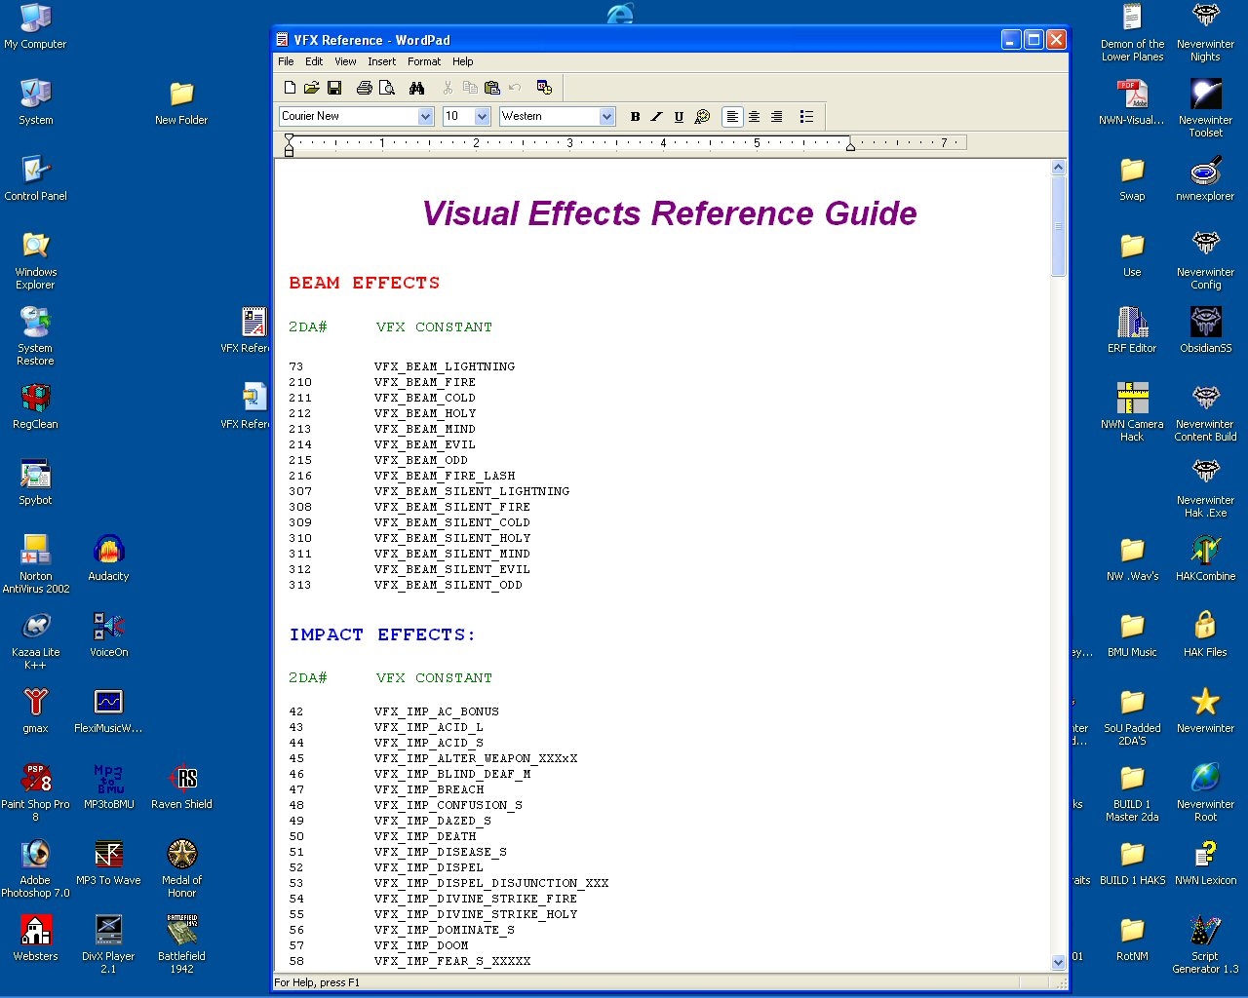Apply bullet list style button
The height and width of the screenshot is (998, 1248).
click(806, 117)
